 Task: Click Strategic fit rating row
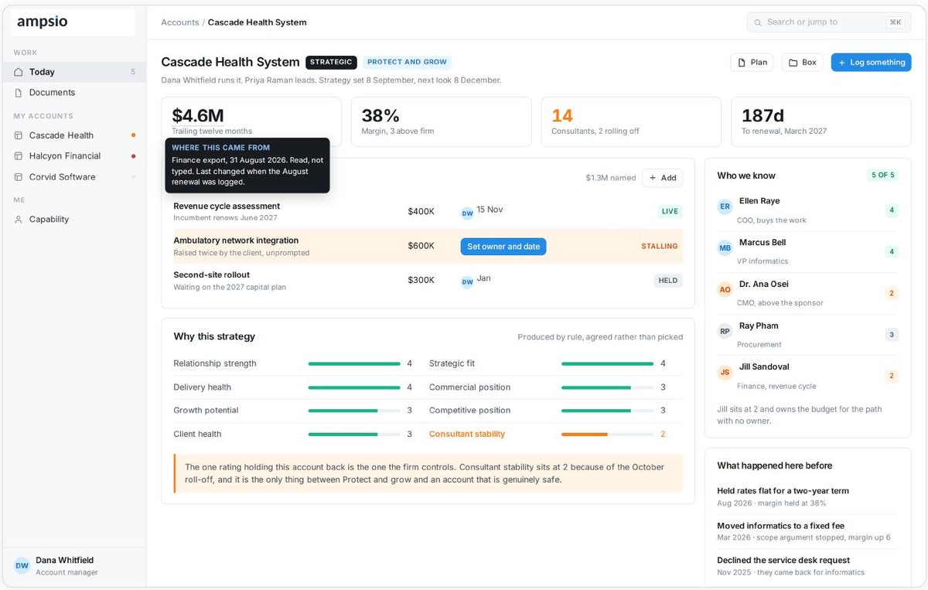[x=556, y=363]
